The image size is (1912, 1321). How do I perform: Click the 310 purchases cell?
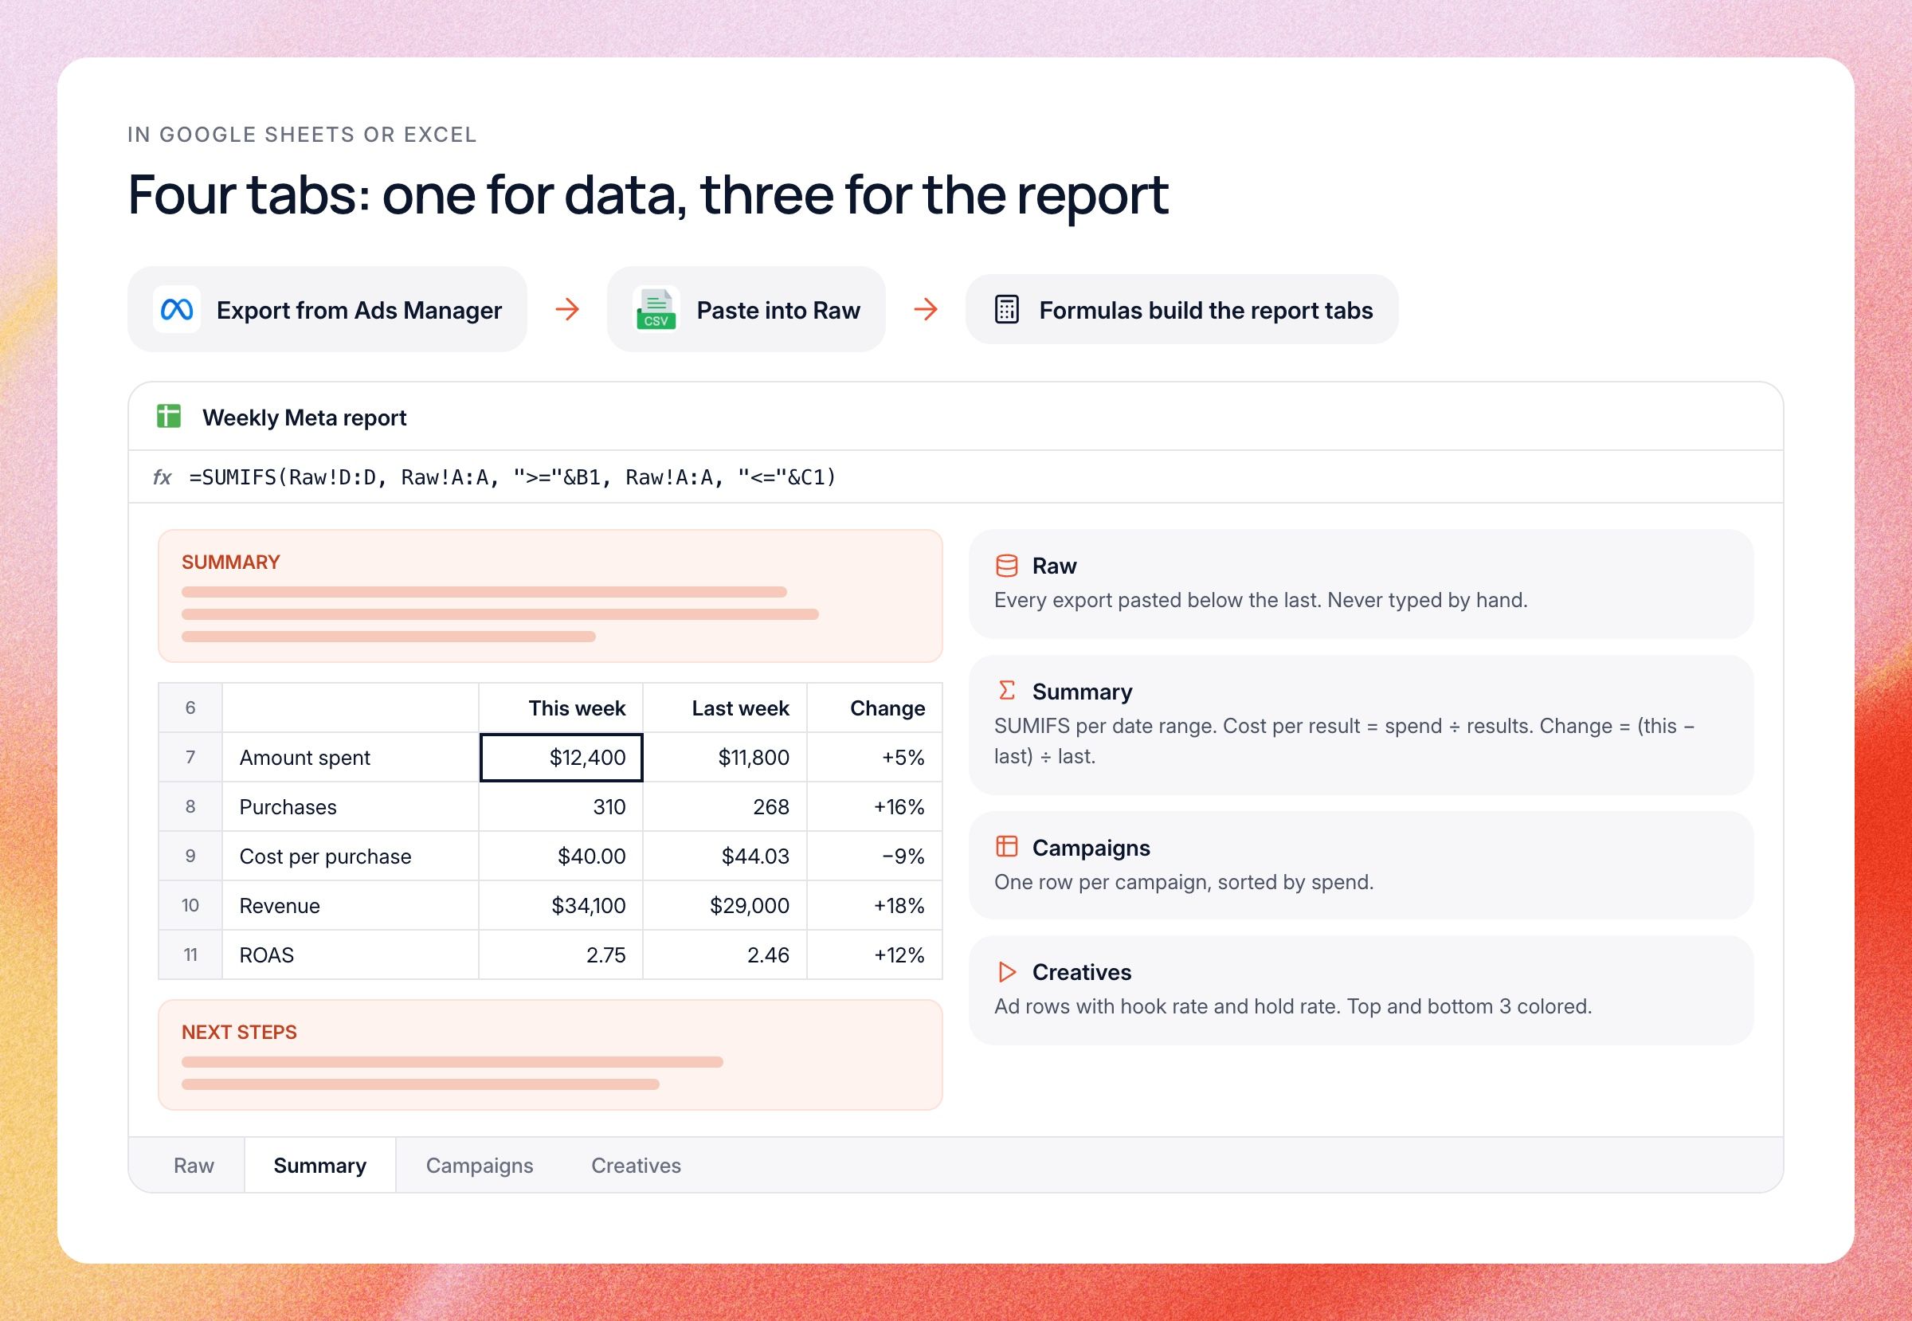561,807
